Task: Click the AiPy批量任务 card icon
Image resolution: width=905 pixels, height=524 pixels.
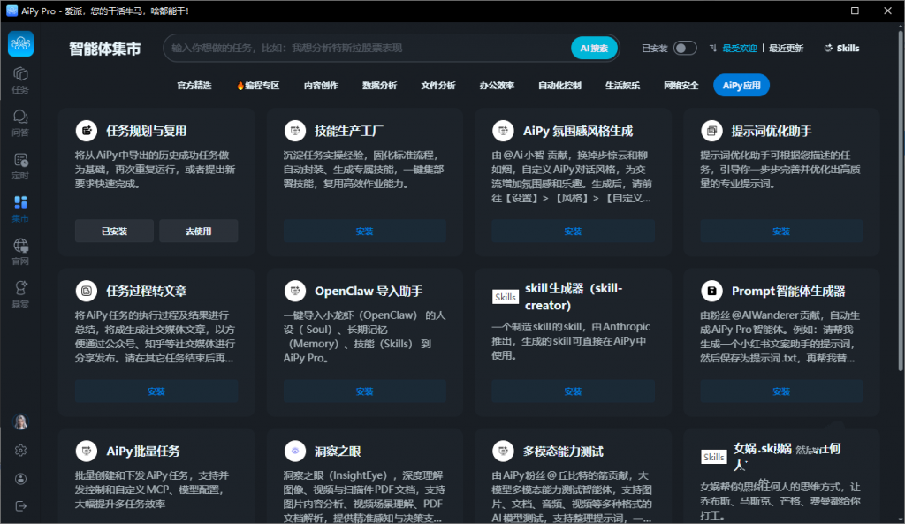Action: click(x=87, y=451)
